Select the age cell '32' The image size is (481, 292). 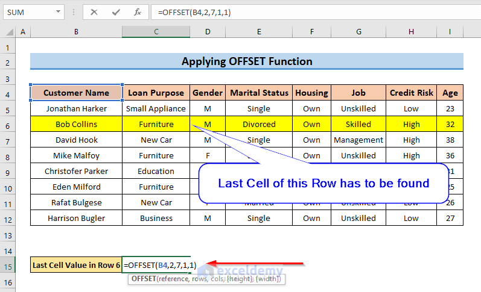[x=450, y=124]
